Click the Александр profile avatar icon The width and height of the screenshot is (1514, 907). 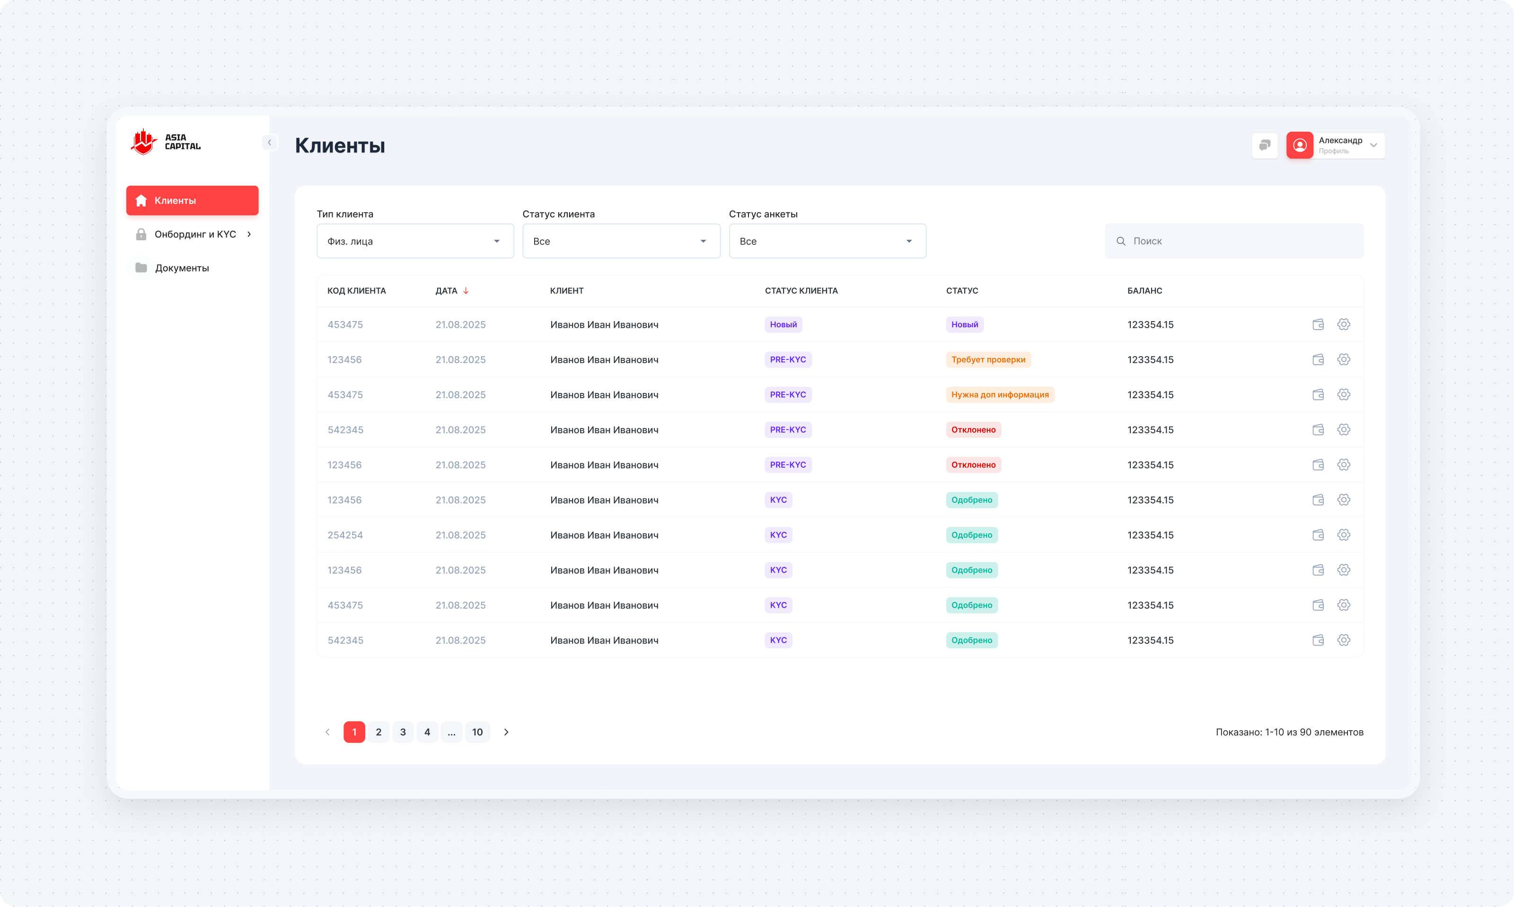click(1299, 146)
